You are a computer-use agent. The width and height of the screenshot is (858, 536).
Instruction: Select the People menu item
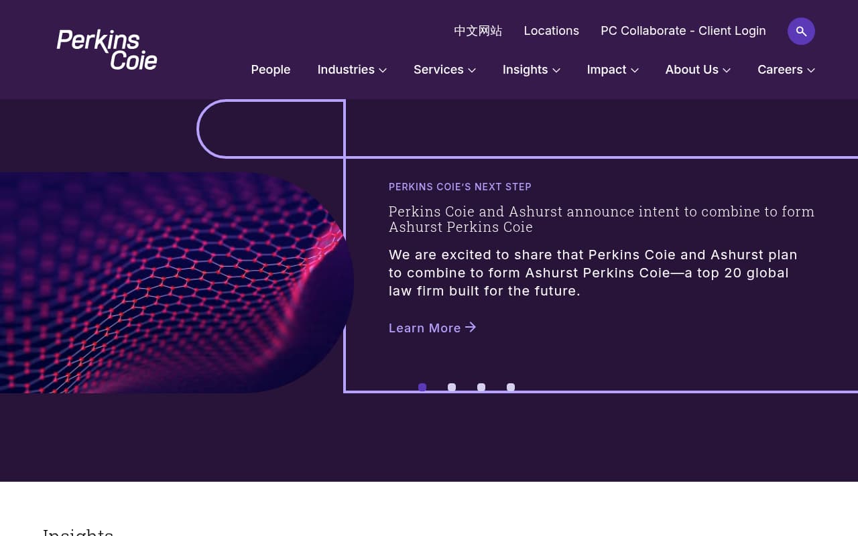pos(270,70)
